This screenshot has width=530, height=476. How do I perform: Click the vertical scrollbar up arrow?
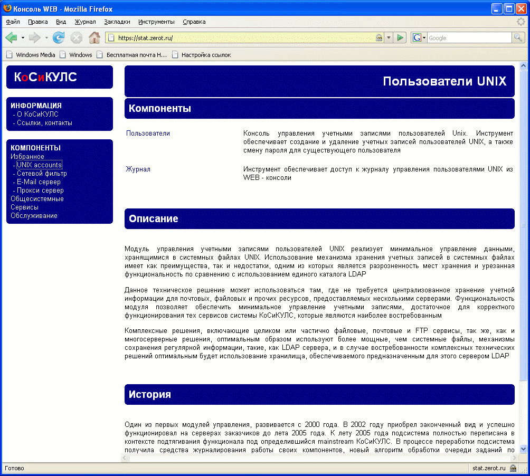click(523, 65)
